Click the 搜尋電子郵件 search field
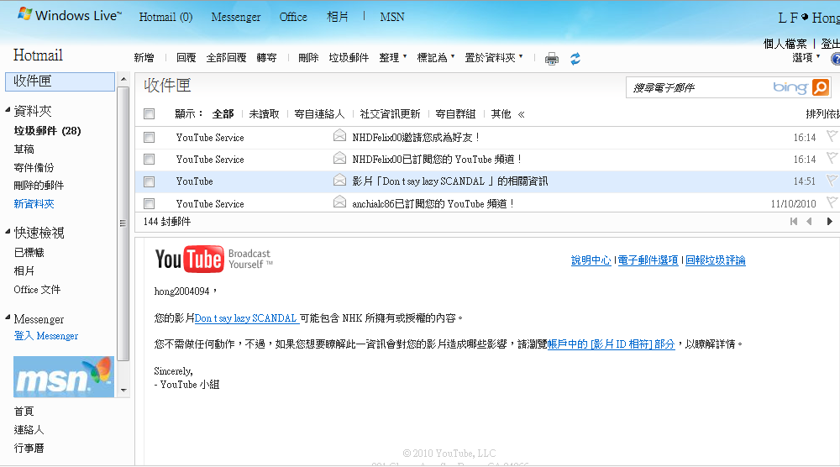Screen dimensions: 840x467 [x=699, y=87]
